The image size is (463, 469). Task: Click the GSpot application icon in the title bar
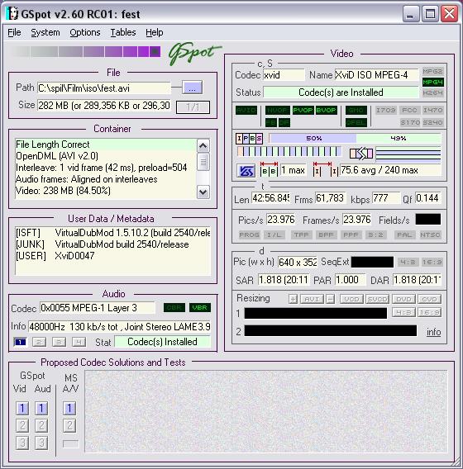12,14
